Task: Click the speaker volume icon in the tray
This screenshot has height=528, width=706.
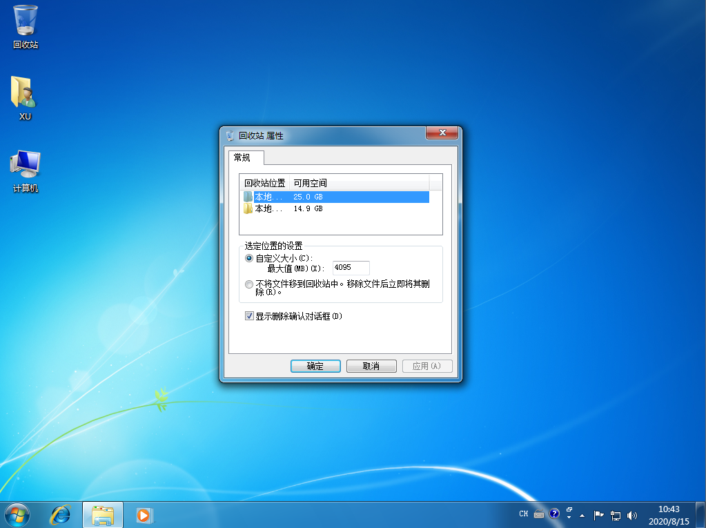Action: pyautogui.click(x=631, y=514)
